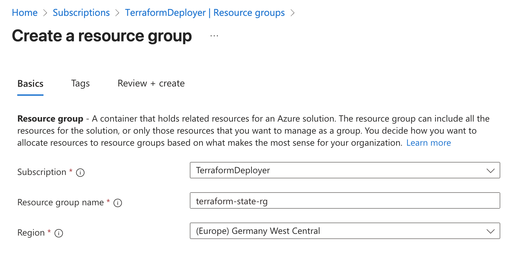Click the info icon beside Region

[59, 233]
